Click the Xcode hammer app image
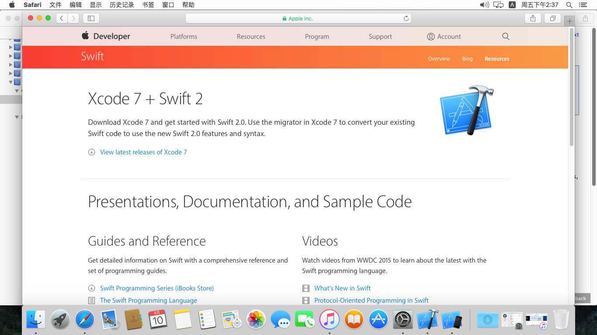This screenshot has height=335, width=597. pos(466,110)
